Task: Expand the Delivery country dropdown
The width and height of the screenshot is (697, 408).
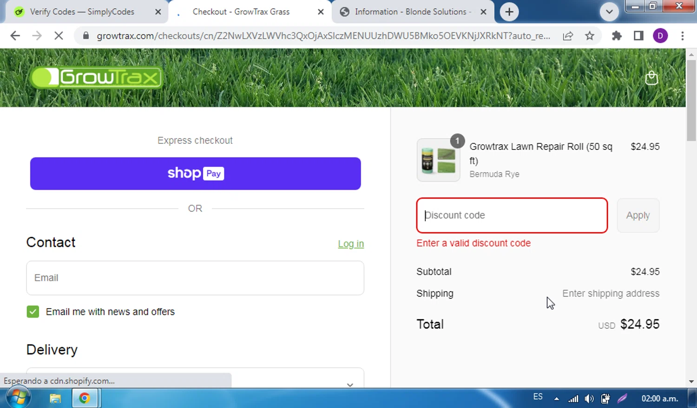Action: click(x=195, y=378)
